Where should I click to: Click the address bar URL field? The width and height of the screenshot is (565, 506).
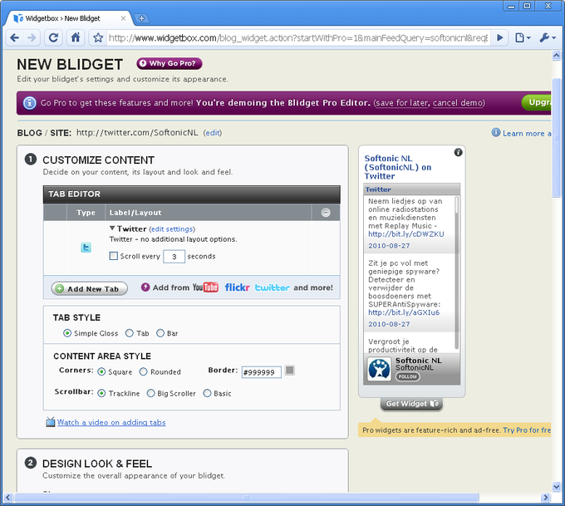coord(298,38)
